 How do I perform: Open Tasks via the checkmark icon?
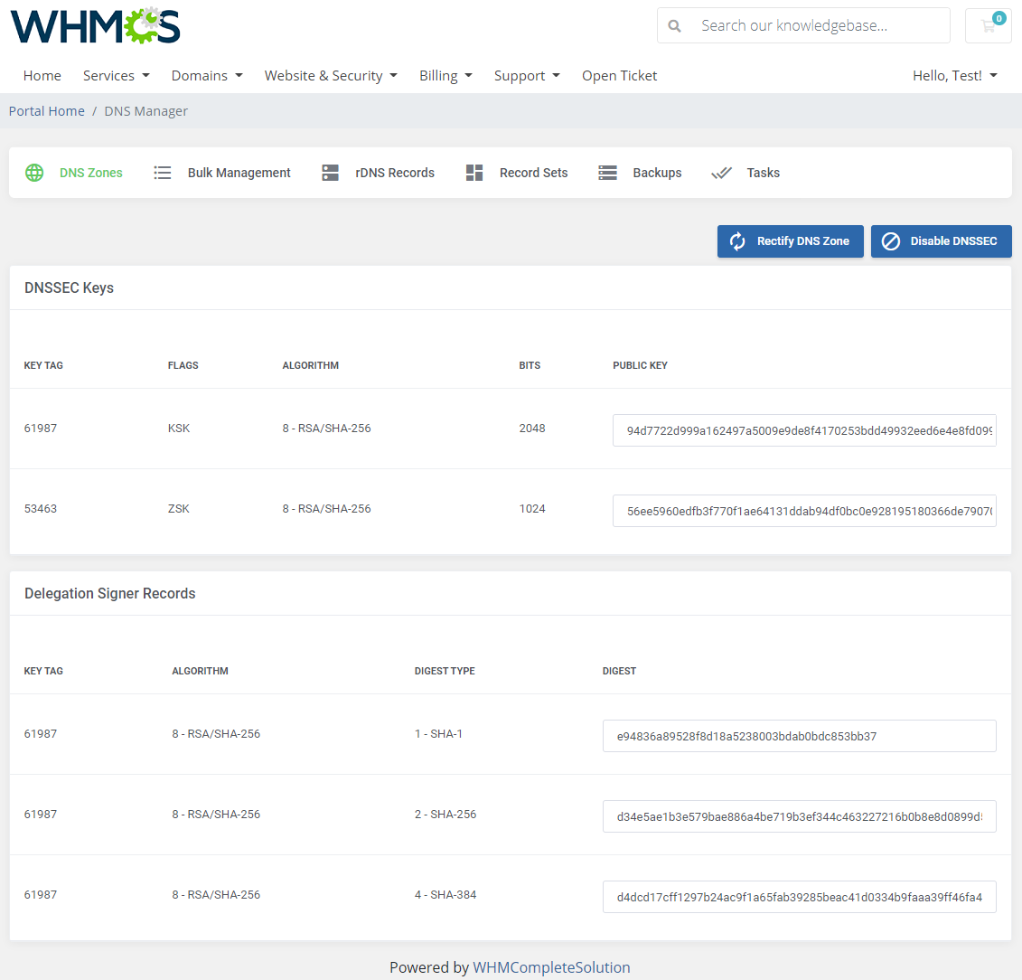click(722, 172)
